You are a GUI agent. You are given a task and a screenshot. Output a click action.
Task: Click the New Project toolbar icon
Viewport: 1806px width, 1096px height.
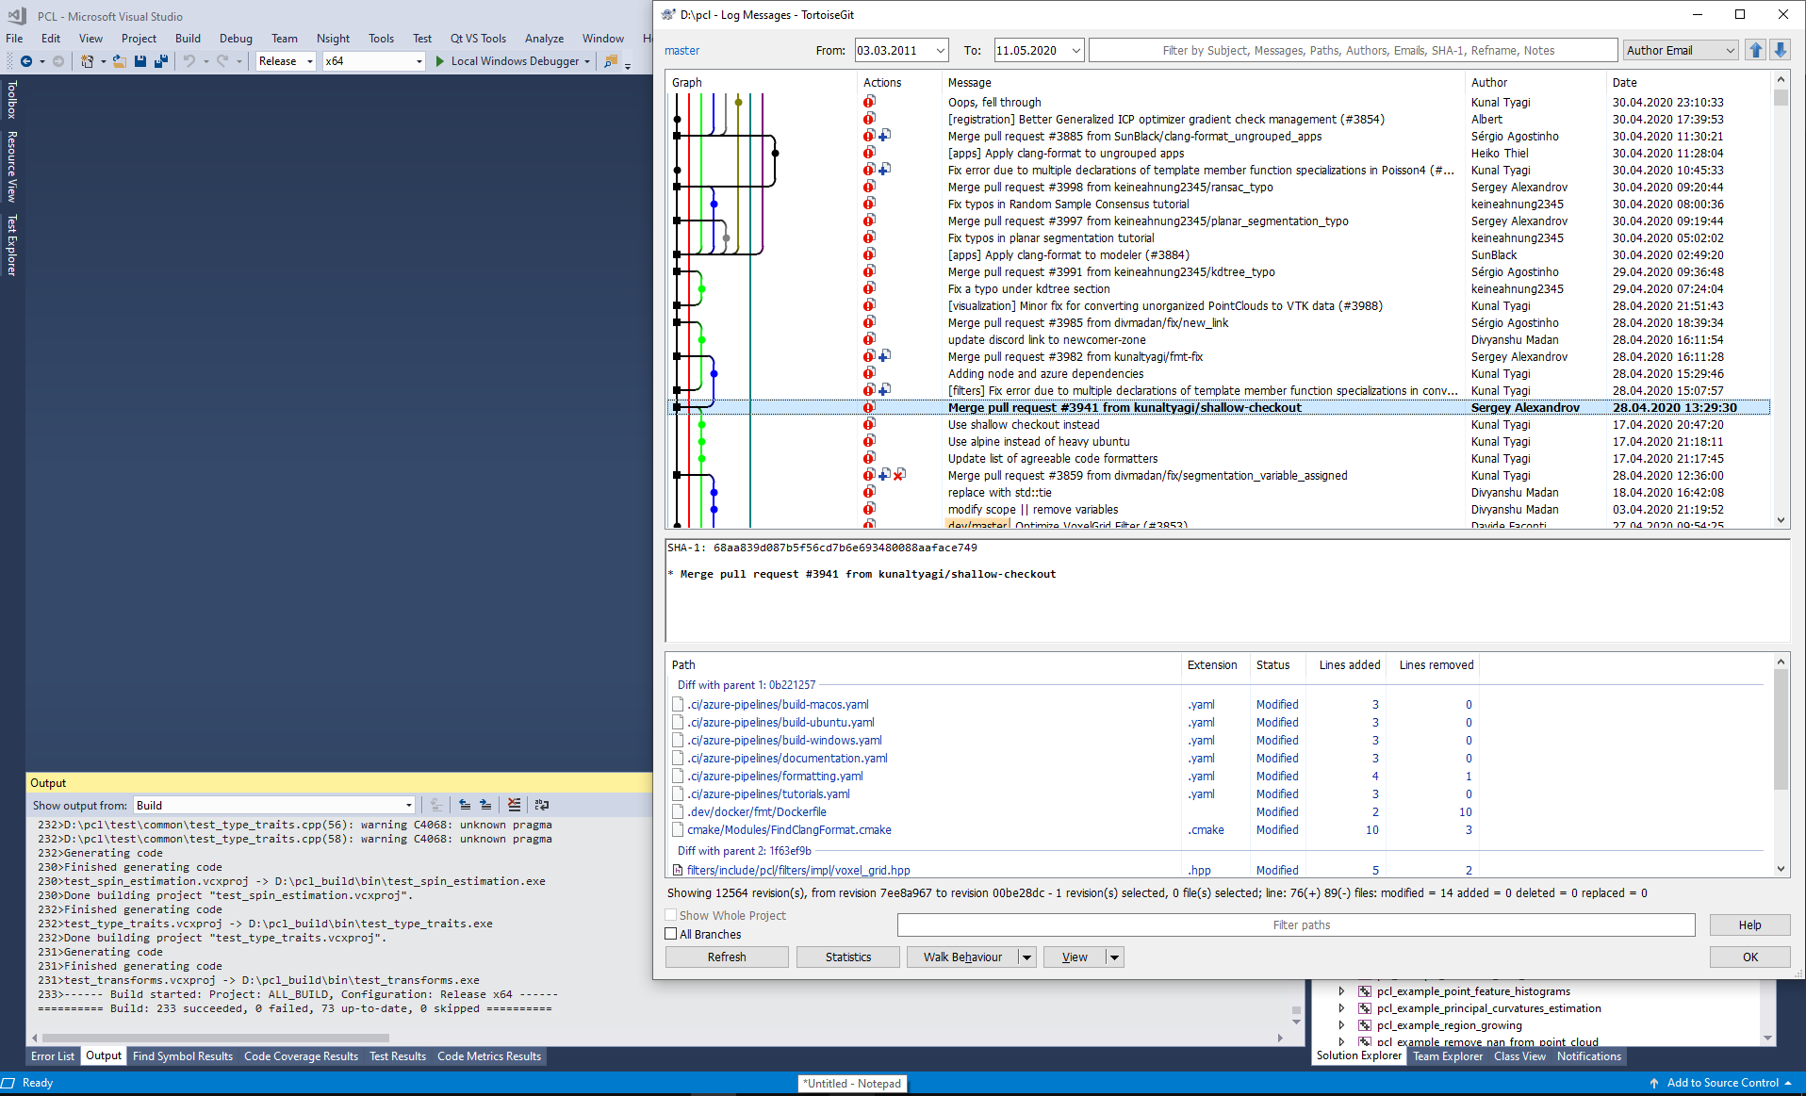[87, 61]
